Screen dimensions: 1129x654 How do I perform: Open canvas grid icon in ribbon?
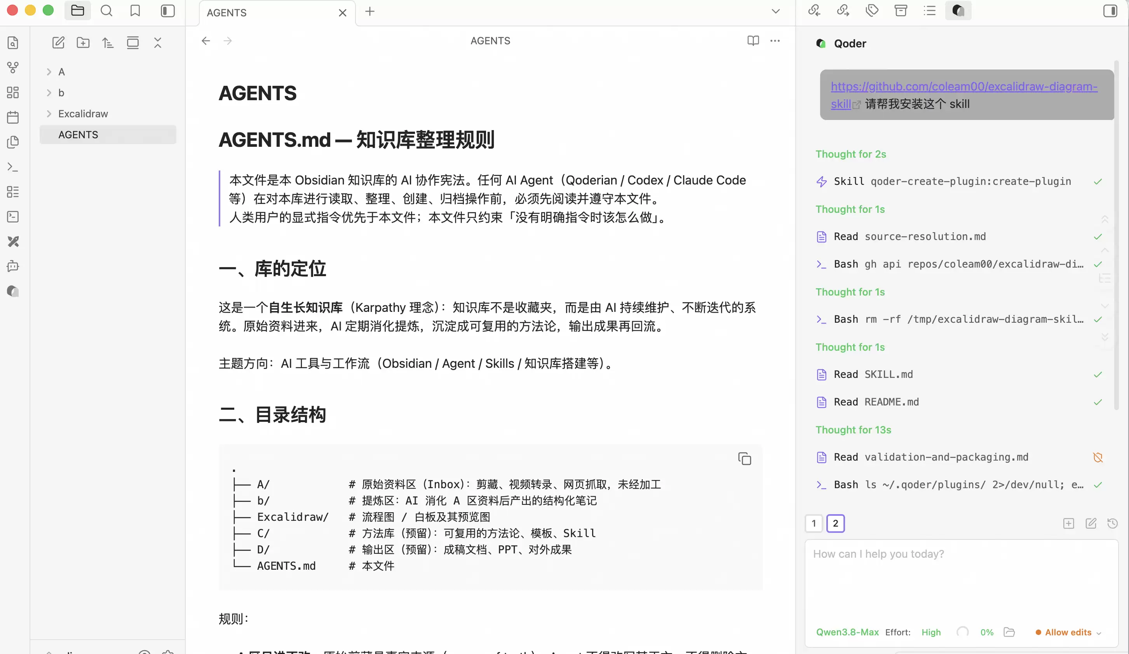click(13, 93)
